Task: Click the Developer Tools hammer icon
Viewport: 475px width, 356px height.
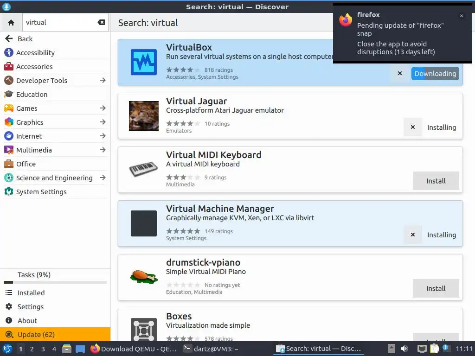Action: tap(9, 81)
